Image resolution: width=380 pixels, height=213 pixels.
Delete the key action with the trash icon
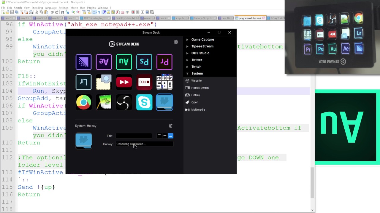coord(170,126)
